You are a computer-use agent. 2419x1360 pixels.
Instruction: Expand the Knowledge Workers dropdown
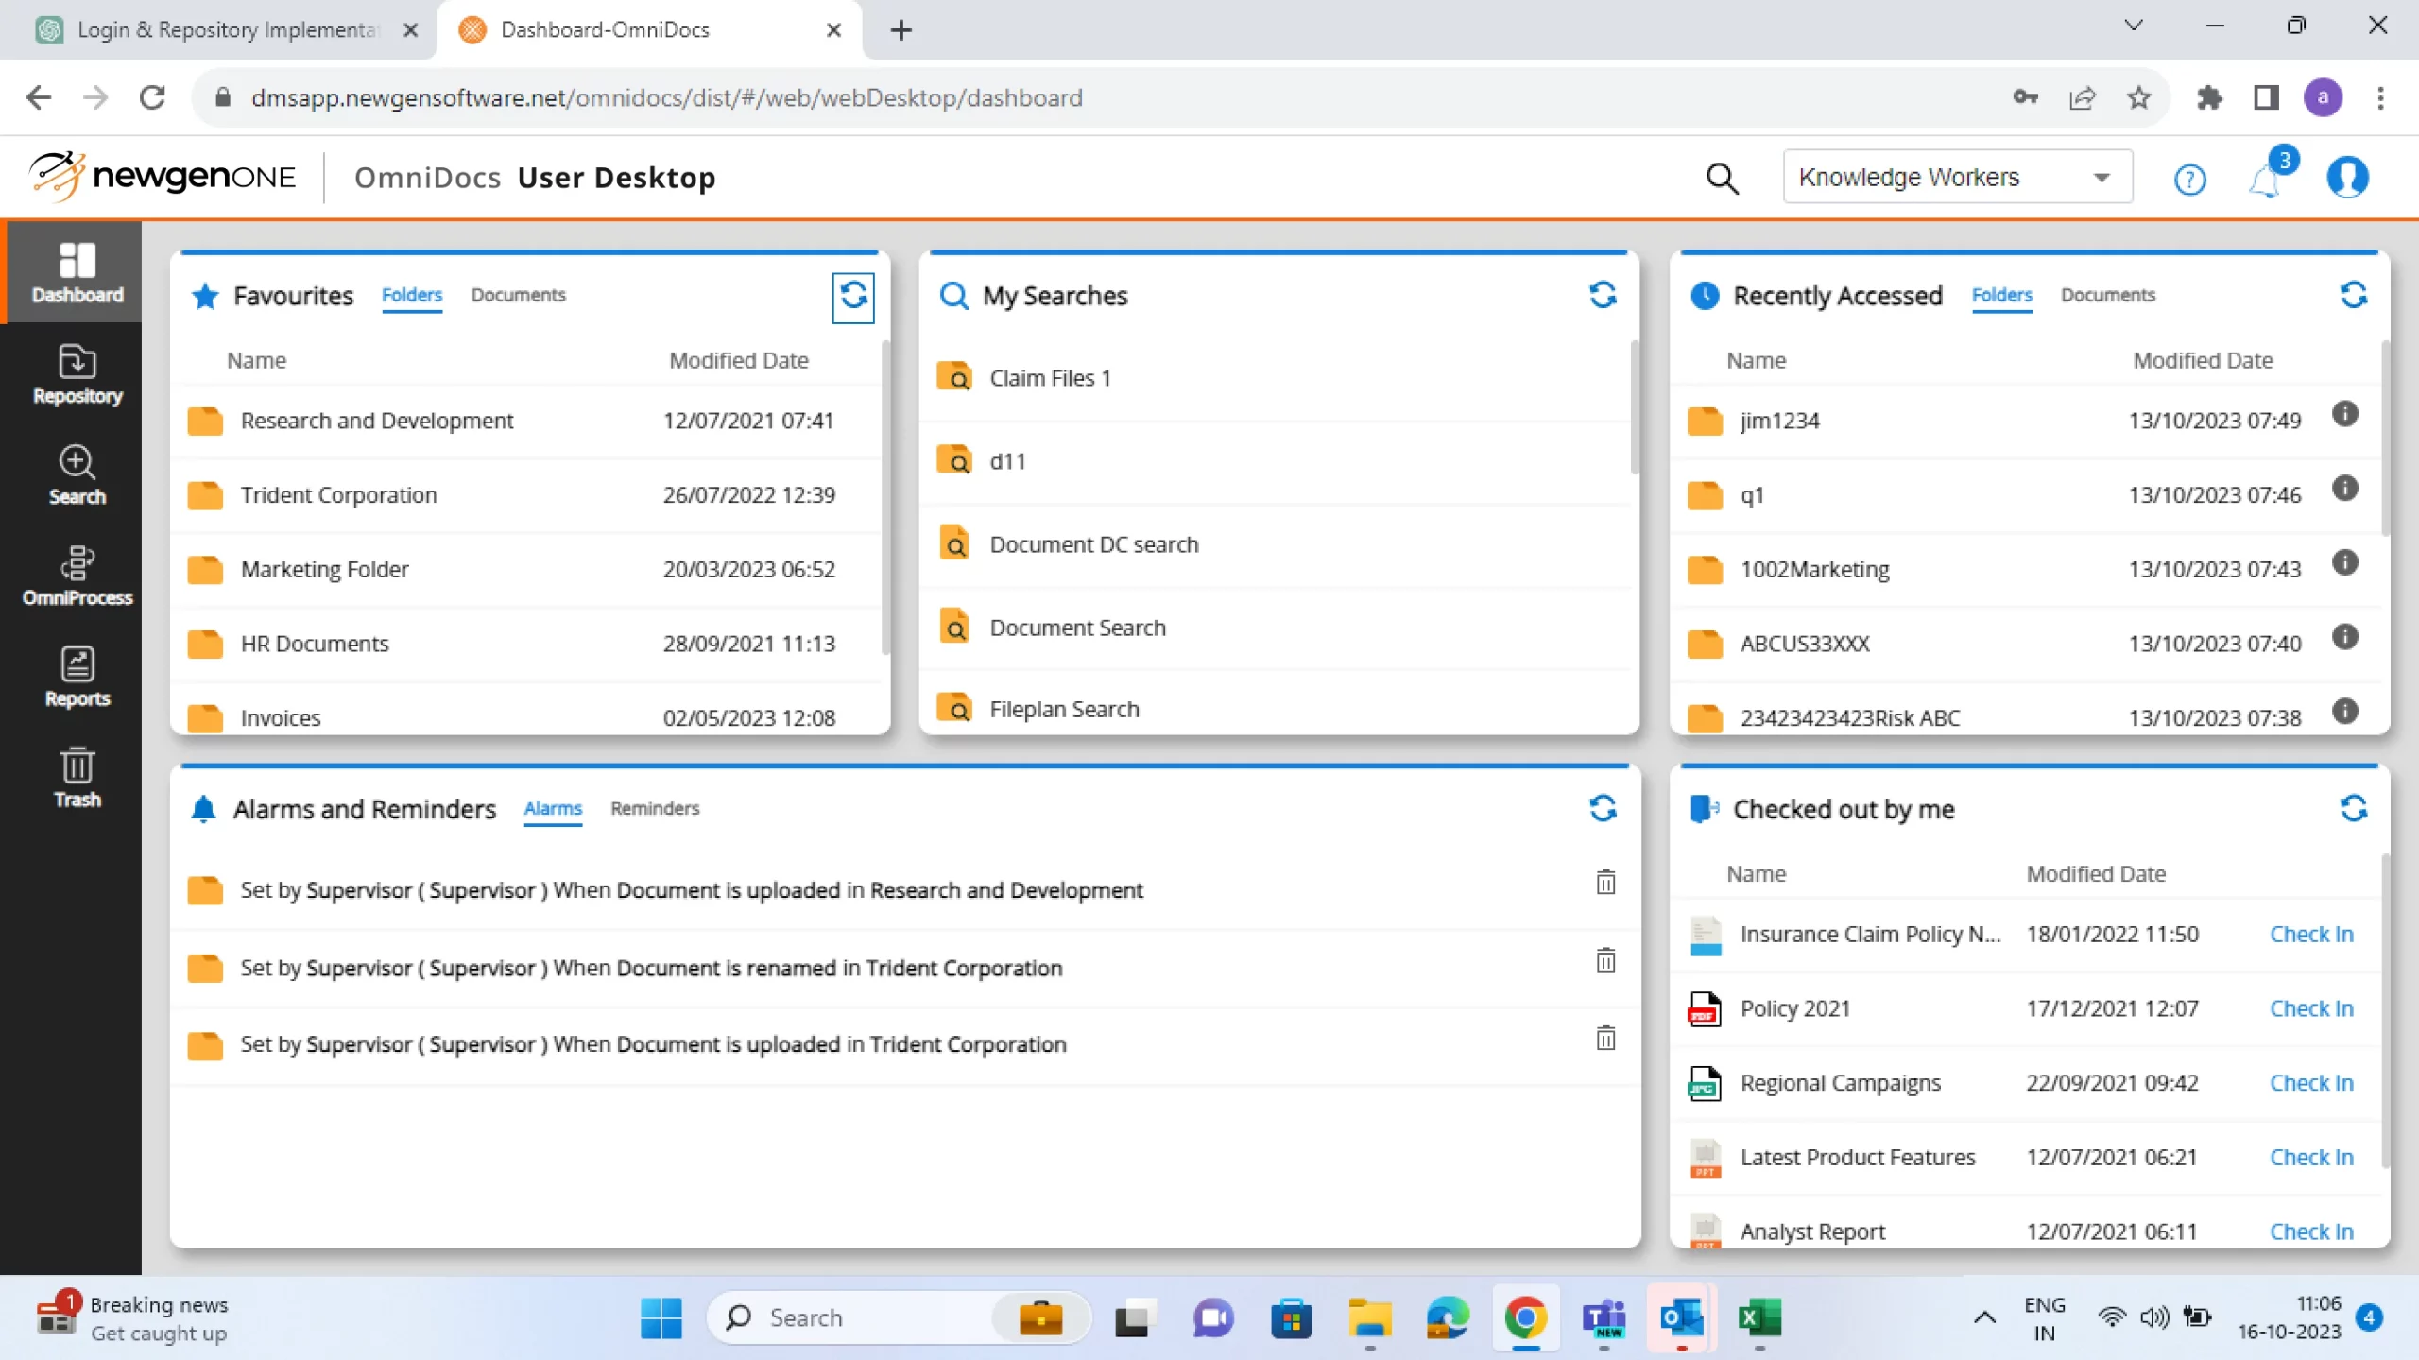[1957, 177]
